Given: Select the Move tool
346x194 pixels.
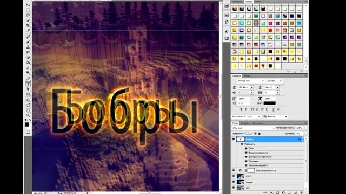Looking at the screenshot, I should coord(28,5).
